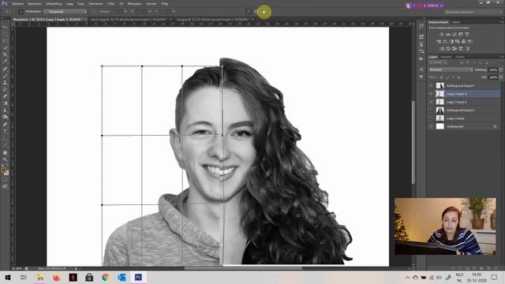Add a Color Balance adjustment
This screenshot has width=505, height=284.
(445, 42)
